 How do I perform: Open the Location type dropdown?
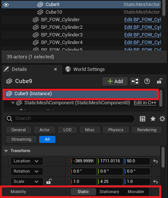pyautogui.click(x=27, y=161)
